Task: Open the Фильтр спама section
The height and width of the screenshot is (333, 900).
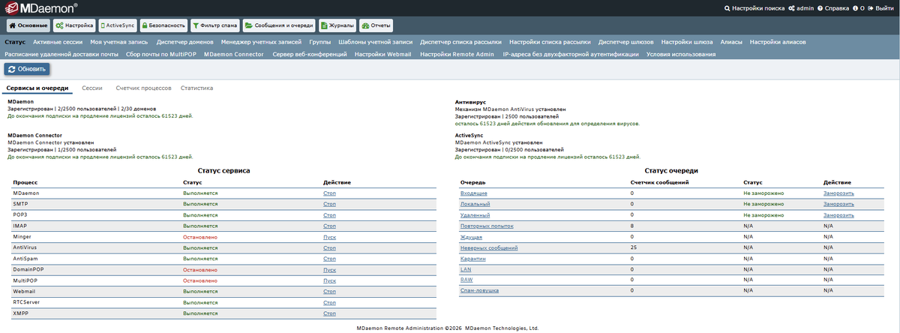Action: pos(214,25)
